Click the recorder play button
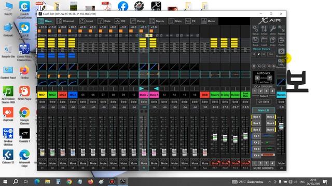 coord(259,66)
